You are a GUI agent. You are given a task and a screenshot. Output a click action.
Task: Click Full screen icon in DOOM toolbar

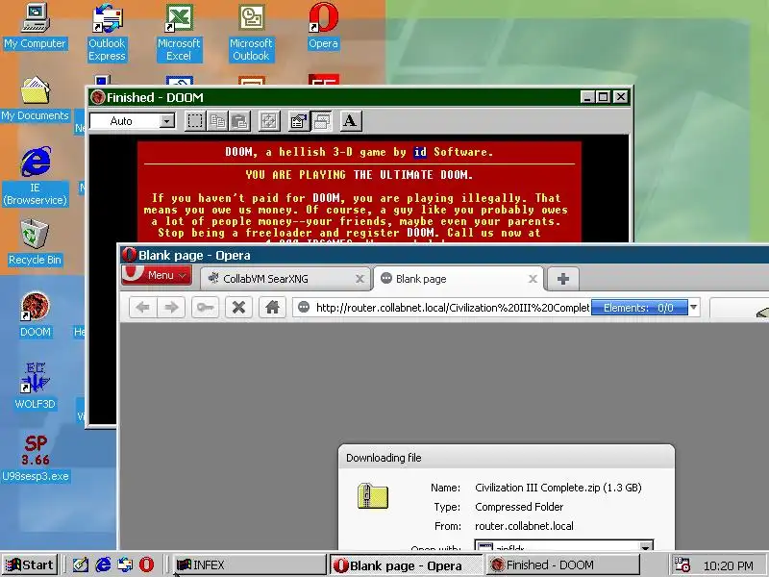[x=269, y=121]
